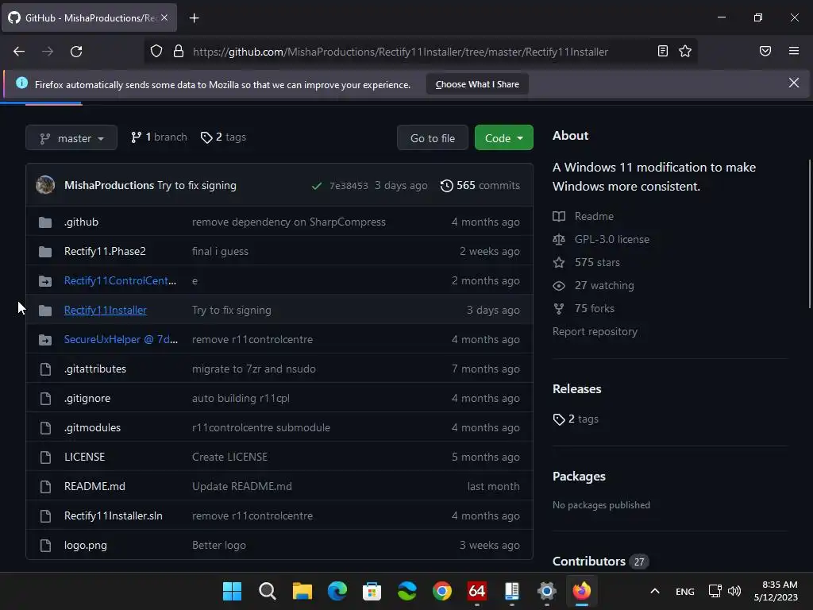View the 575 stars link
813x610 pixels.
click(x=597, y=262)
